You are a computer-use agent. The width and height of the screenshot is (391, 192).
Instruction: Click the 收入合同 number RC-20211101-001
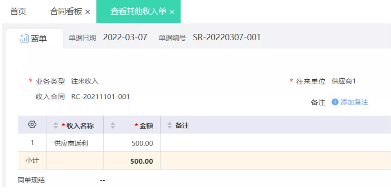click(100, 97)
